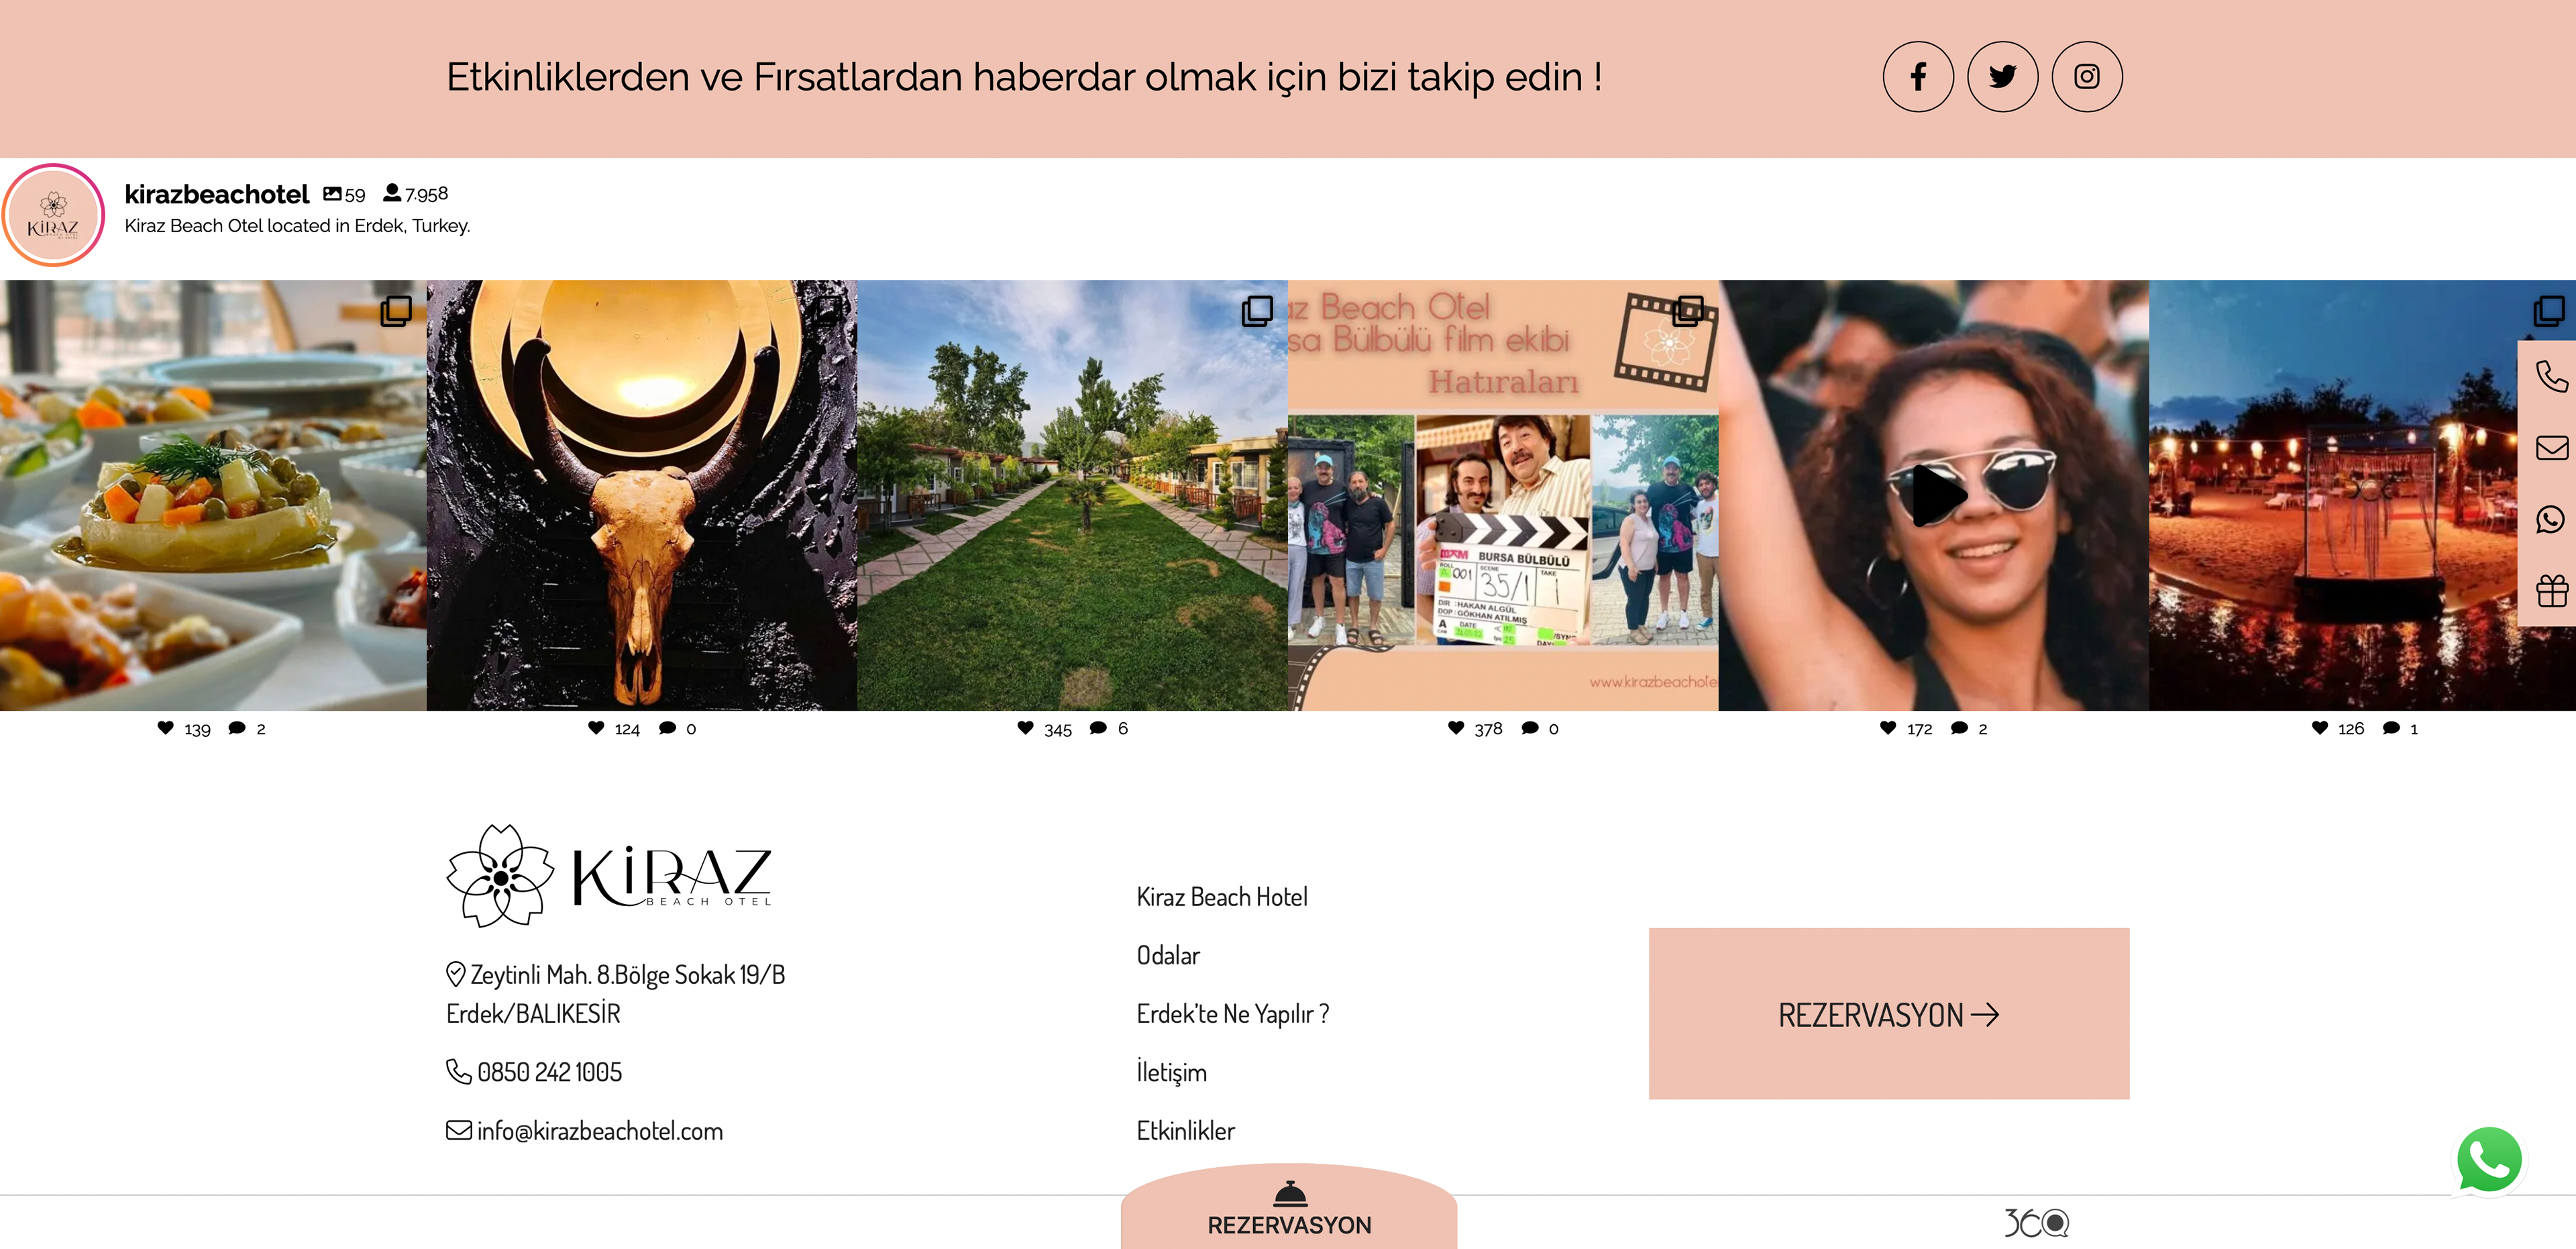
Task: Open the green WhatsApp chat bubble
Action: tap(2489, 1160)
